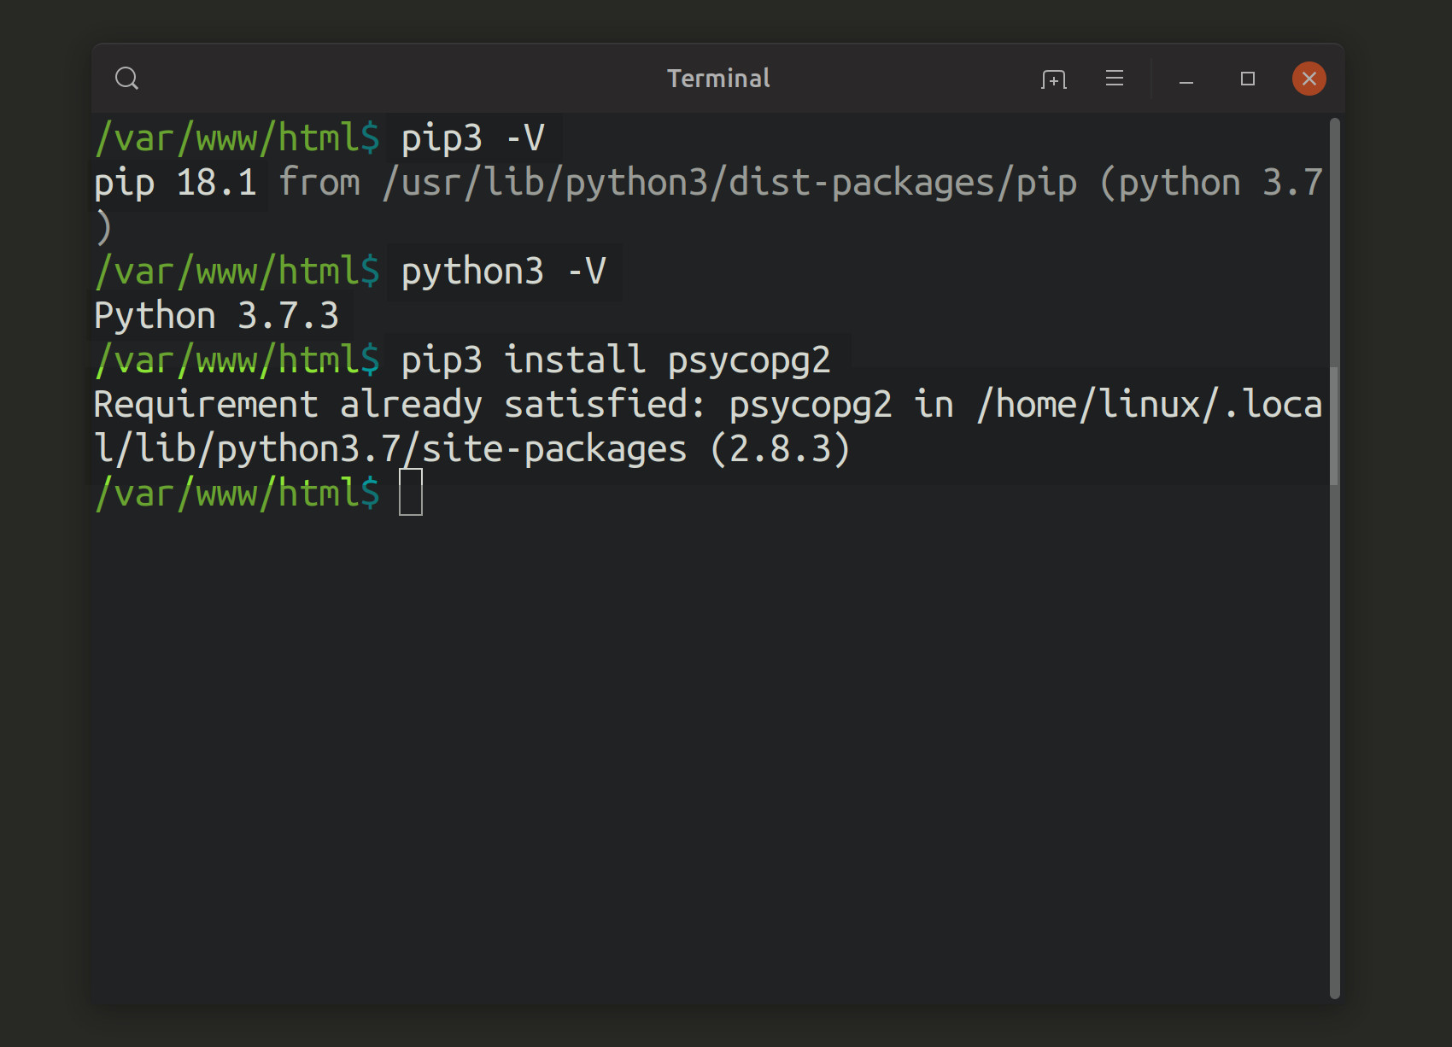1452x1047 pixels.
Task: Maximize the Terminal window
Action: 1248,79
